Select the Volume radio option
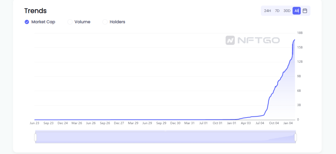336x154 pixels. [x=79, y=22]
